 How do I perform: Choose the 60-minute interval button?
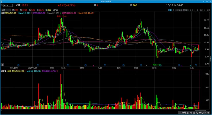click(208, 10)
